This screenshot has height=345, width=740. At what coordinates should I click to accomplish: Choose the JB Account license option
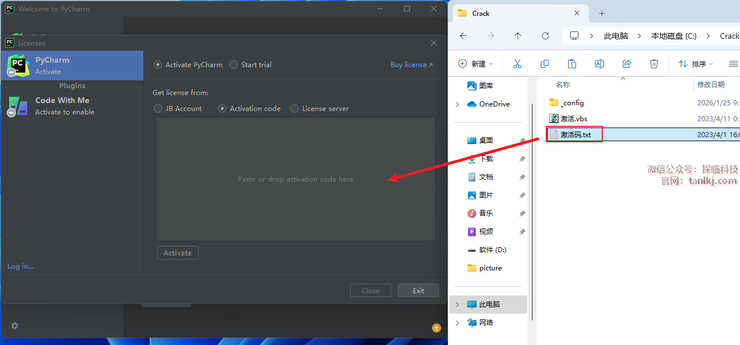158,109
